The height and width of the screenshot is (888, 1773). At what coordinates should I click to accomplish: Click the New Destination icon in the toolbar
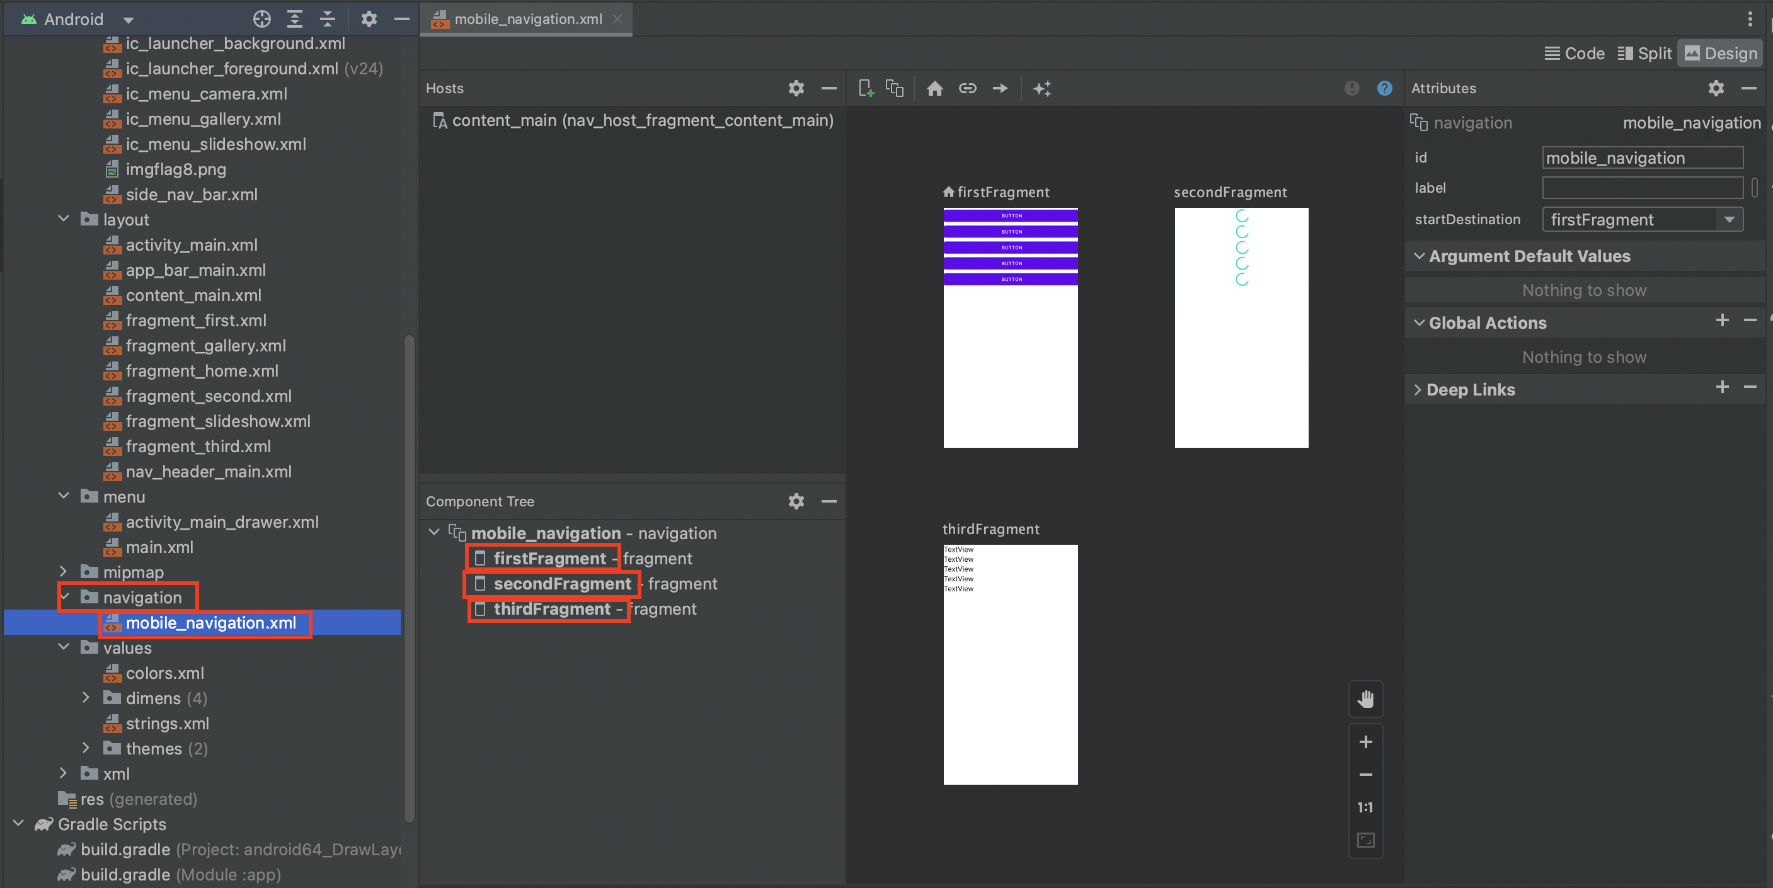coord(866,88)
